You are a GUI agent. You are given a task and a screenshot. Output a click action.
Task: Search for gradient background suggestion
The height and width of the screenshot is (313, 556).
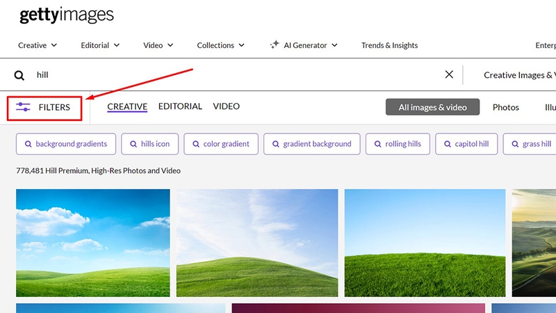311,144
